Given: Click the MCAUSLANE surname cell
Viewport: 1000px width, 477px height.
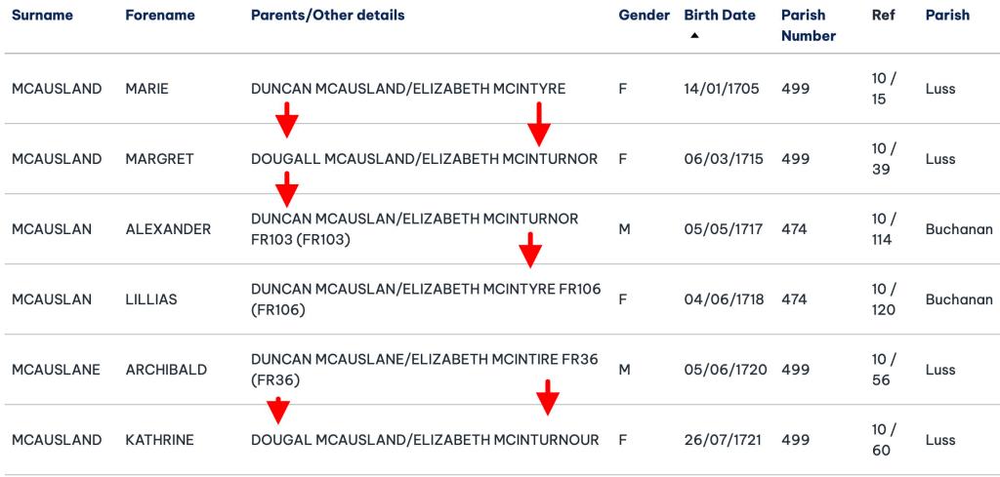Looking at the screenshot, I should pyautogui.click(x=57, y=370).
